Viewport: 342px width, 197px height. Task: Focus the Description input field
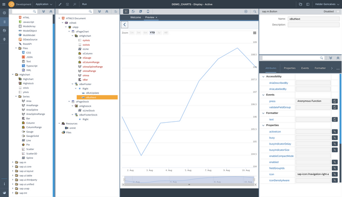click(313, 25)
